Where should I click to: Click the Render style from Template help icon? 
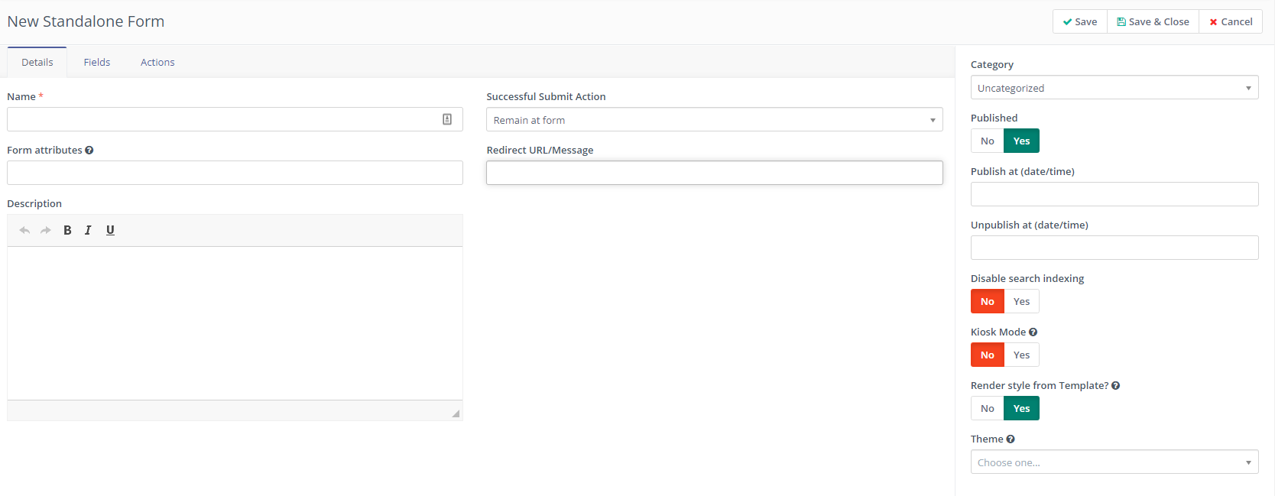pyautogui.click(x=1115, y=386)
